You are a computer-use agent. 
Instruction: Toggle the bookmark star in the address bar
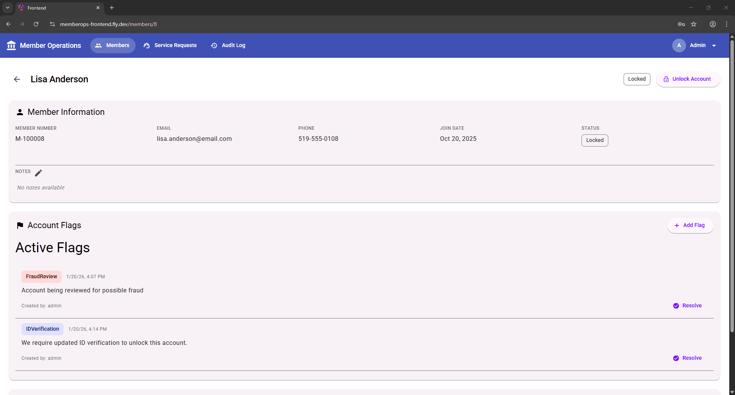(694, 24)
